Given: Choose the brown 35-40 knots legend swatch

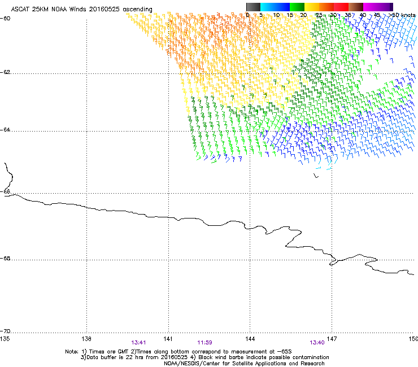Looking at the screenshot, I should (356, 7).
